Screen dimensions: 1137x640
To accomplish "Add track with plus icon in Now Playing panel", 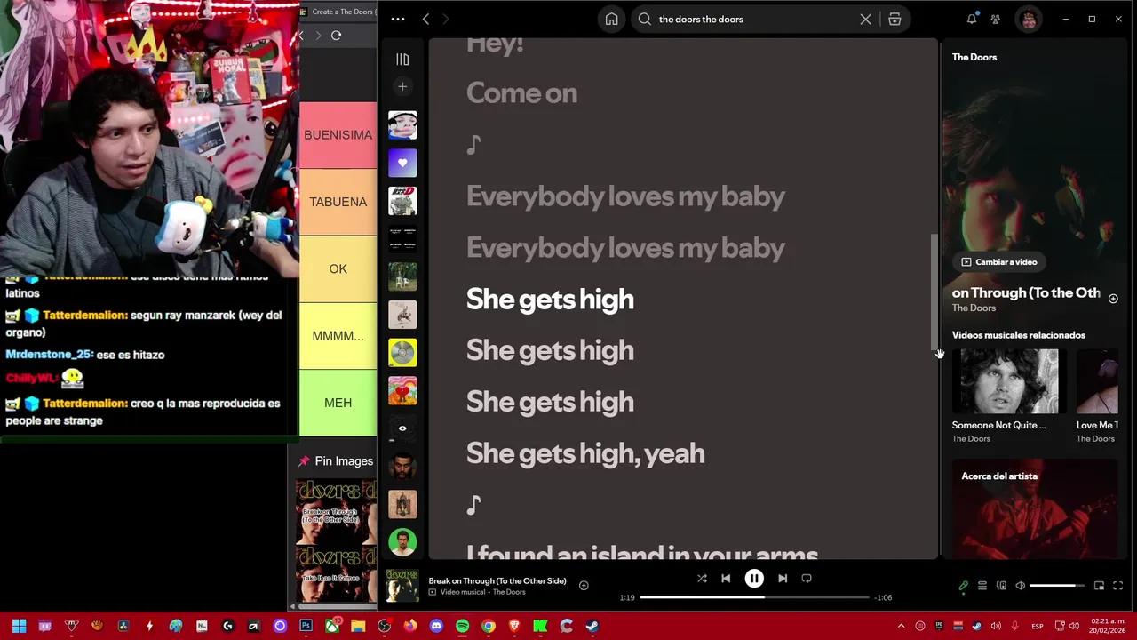I will 1113,299.
